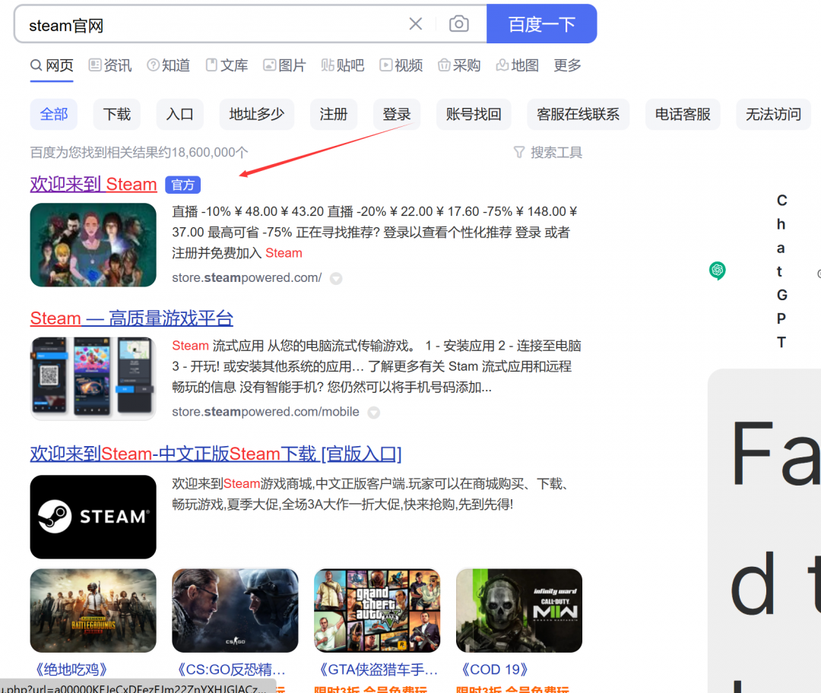This screenshot has height=693, width=821.
Task: Open the store.steampowered.com/ URL text
Action: pyautogui.click(x=246, y=278)
